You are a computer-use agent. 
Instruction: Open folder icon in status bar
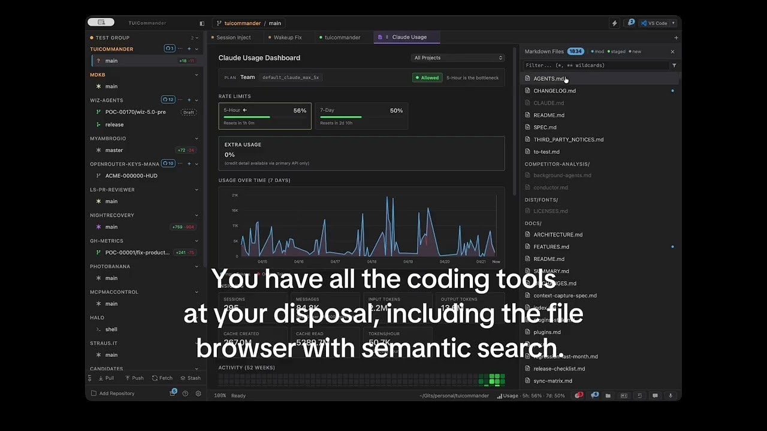(x=608, y=396)
